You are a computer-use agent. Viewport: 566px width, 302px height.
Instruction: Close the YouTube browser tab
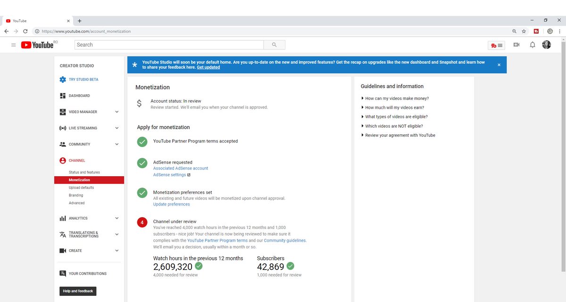point(68,21)
